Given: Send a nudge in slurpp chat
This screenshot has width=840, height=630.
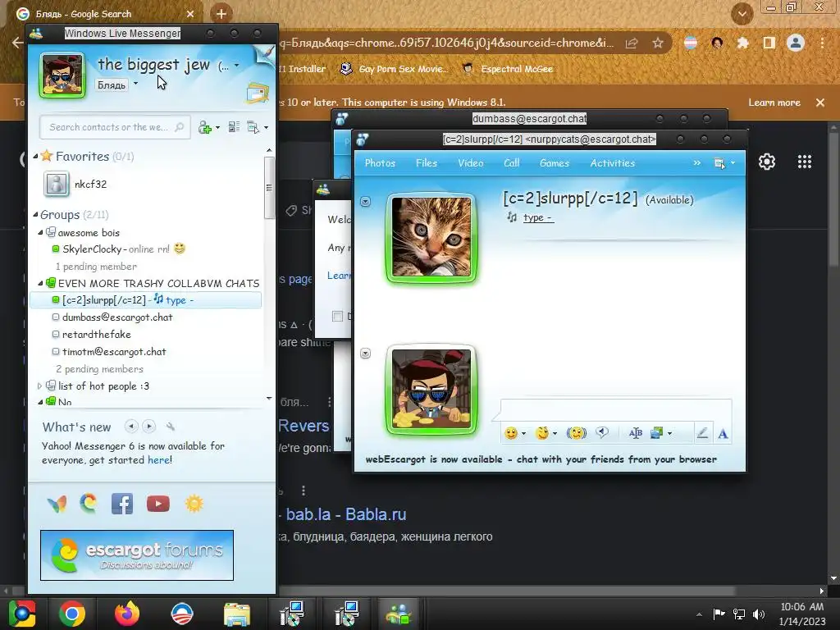Looking at the screenshot, I should coord(577,433).
